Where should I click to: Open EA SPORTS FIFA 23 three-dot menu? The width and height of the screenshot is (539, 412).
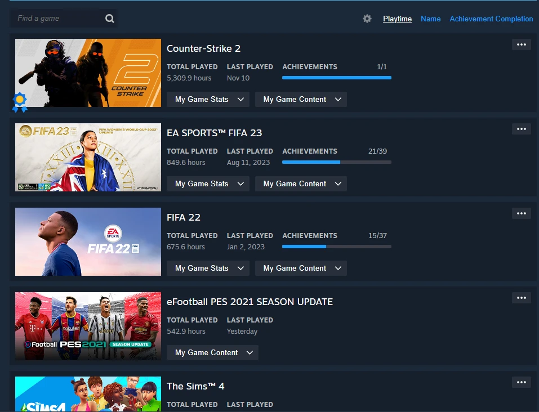(521, 129)
